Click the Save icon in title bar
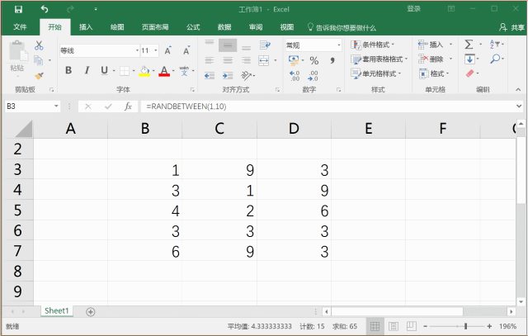528x336 pixels. (x=18, y=9)
